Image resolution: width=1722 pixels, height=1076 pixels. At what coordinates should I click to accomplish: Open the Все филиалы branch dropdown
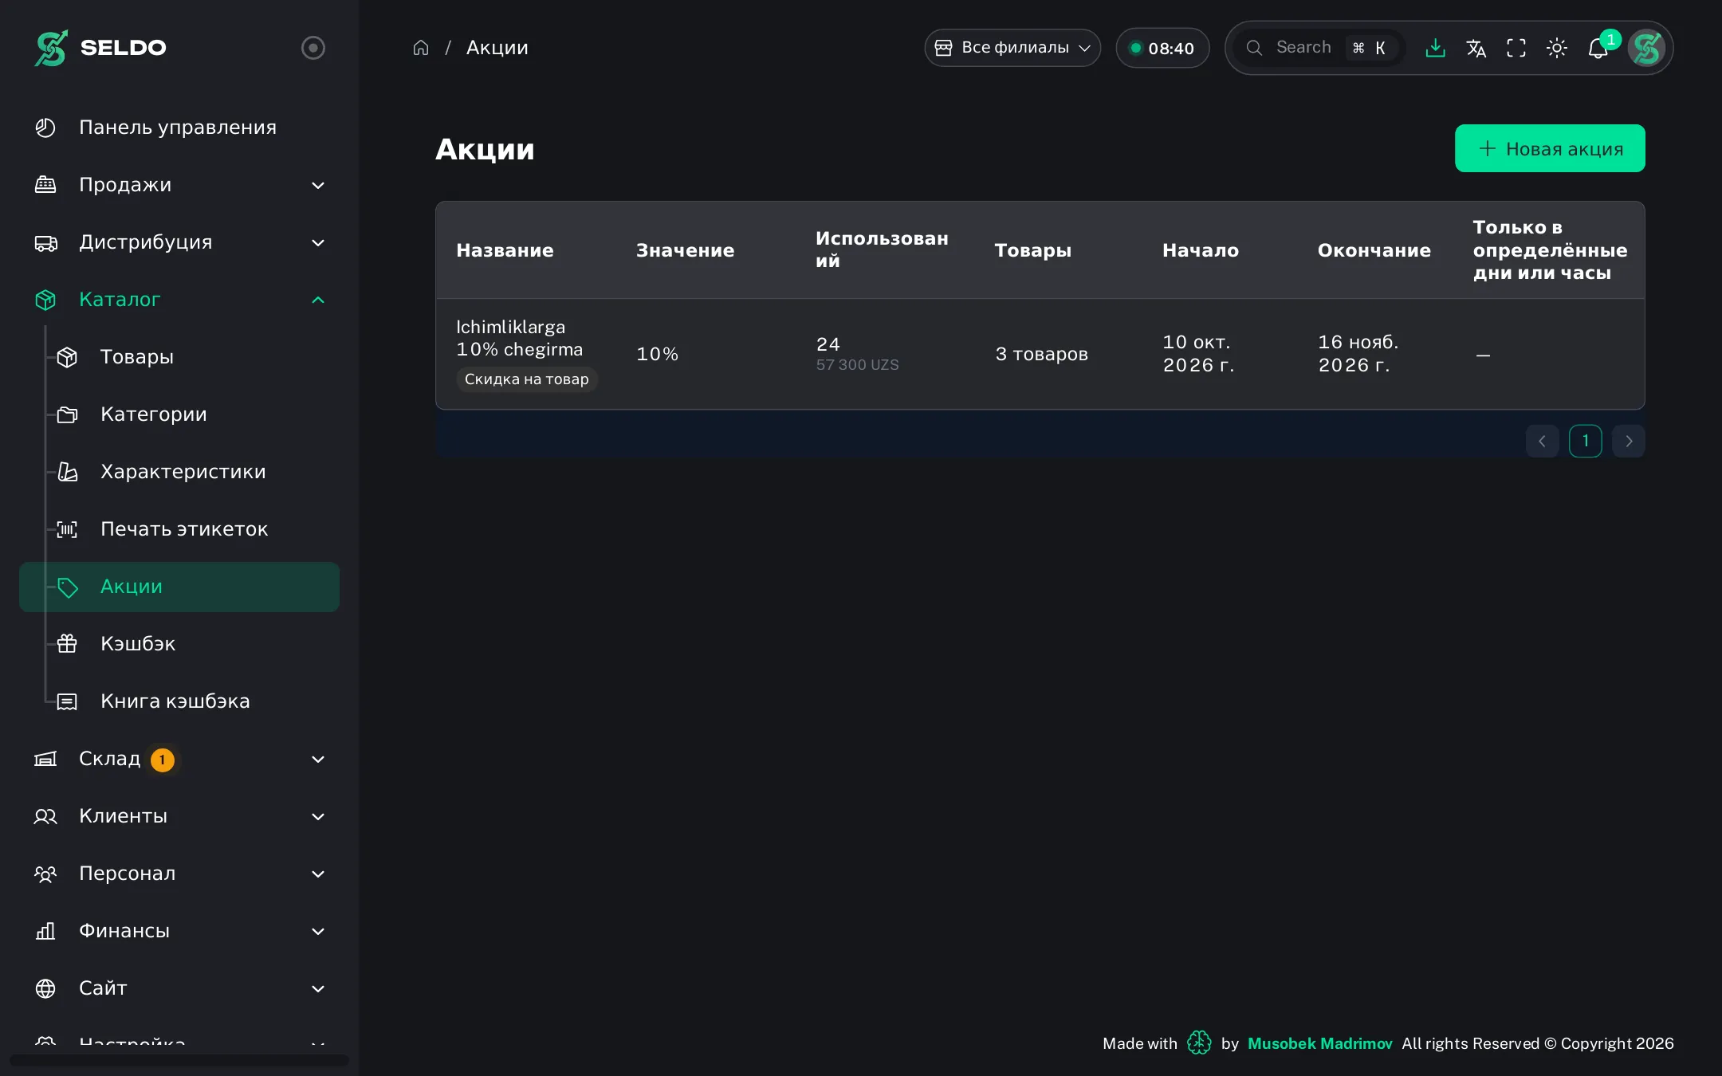pyautogui.click(x=1012, y=48)
